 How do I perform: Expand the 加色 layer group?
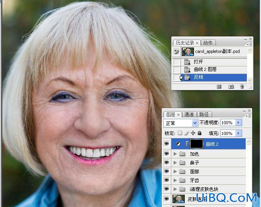click(175, 154)
